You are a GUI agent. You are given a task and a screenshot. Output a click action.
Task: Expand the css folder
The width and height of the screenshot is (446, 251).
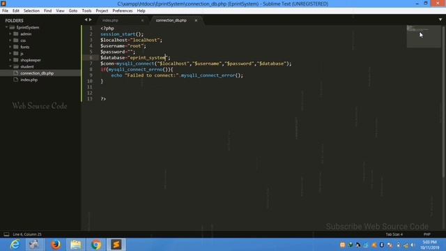[10, 40]
